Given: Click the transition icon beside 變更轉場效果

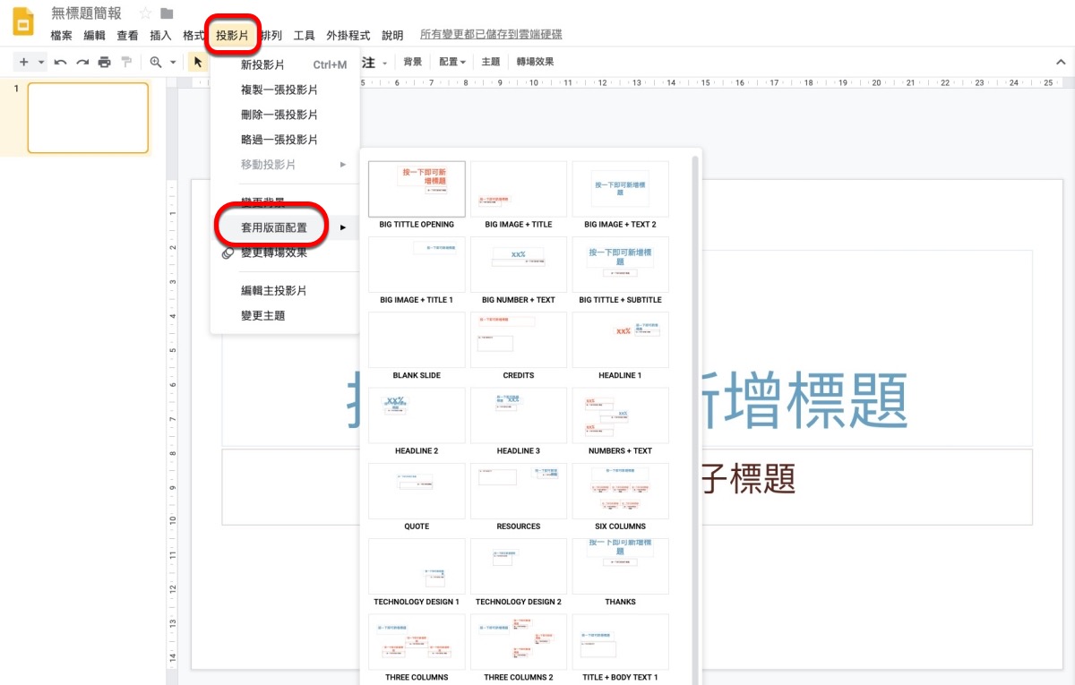Looking at the screenshot, I should coord(228,253).
